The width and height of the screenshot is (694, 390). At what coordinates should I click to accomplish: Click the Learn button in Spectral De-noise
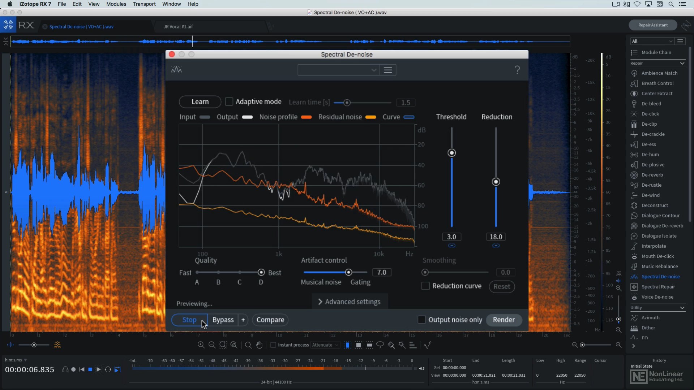pos(200,101)
